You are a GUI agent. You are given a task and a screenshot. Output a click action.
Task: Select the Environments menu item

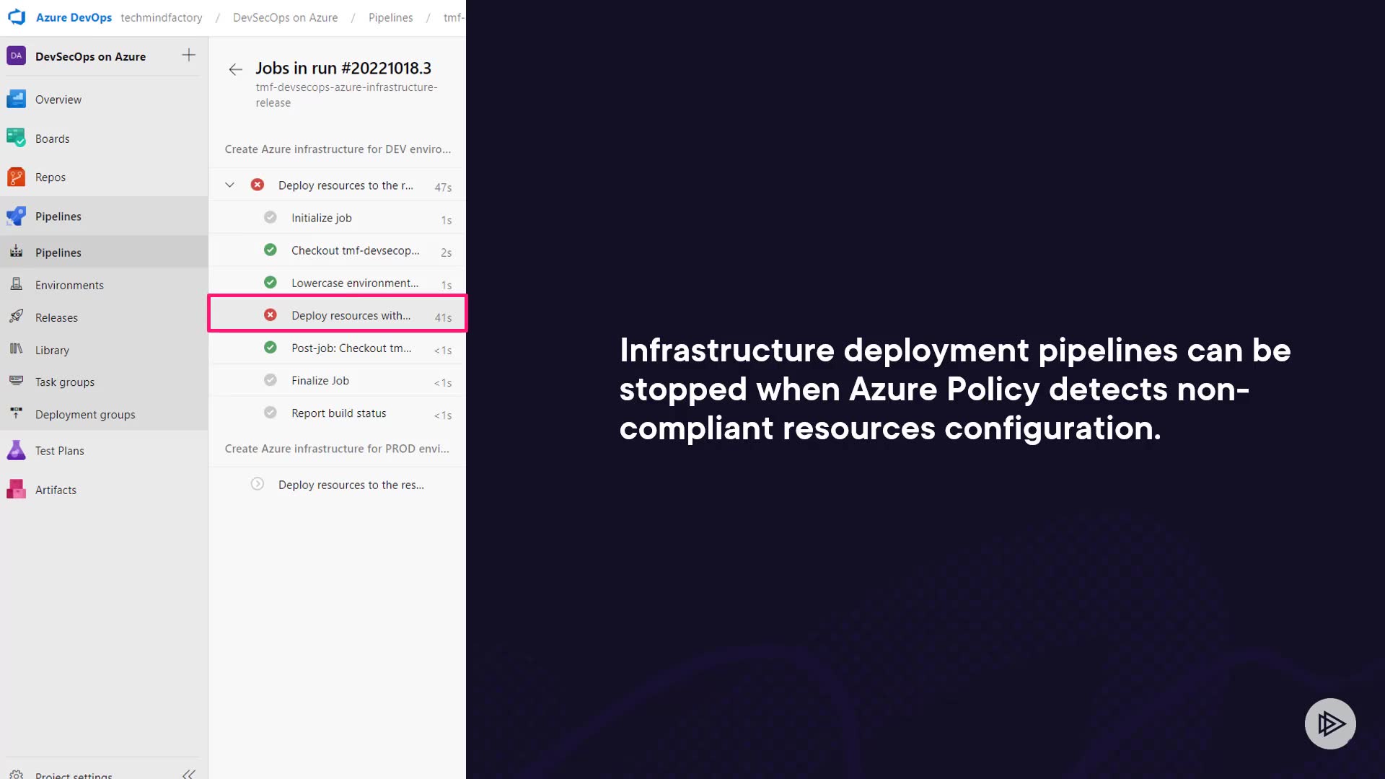69,285
